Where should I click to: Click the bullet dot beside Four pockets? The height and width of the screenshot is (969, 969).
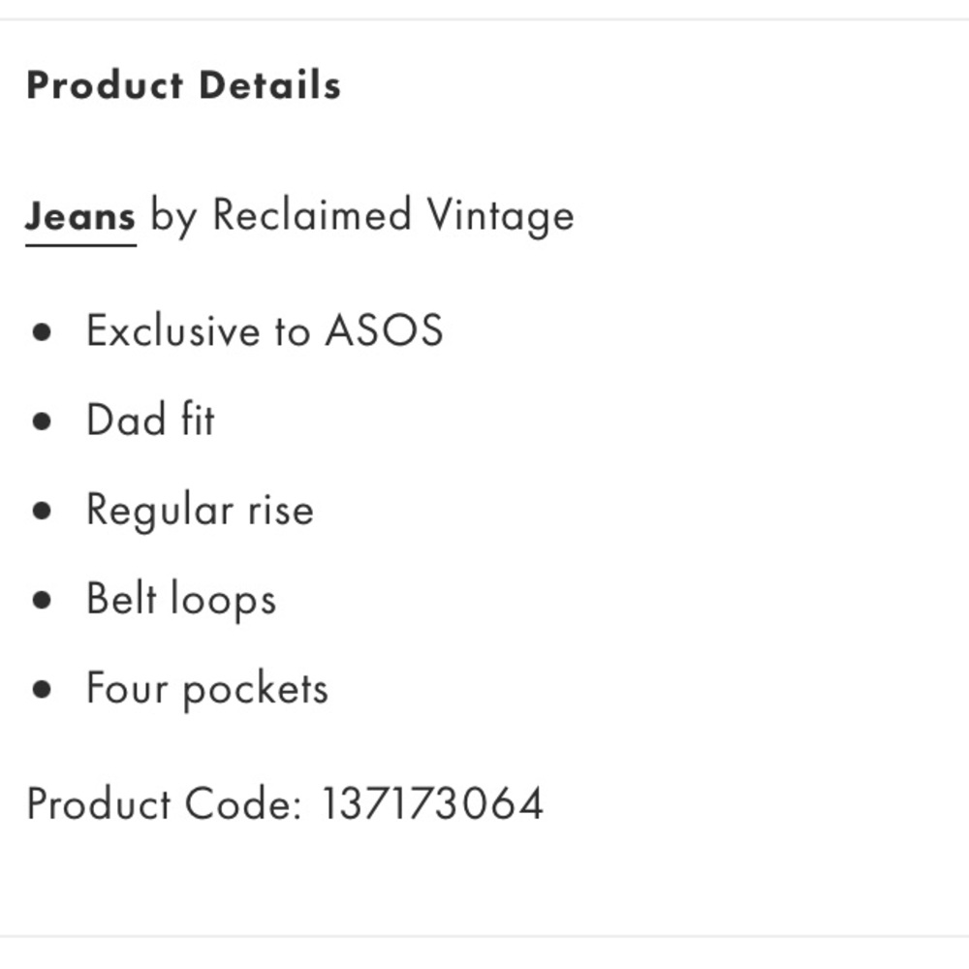tap(42, 689)
